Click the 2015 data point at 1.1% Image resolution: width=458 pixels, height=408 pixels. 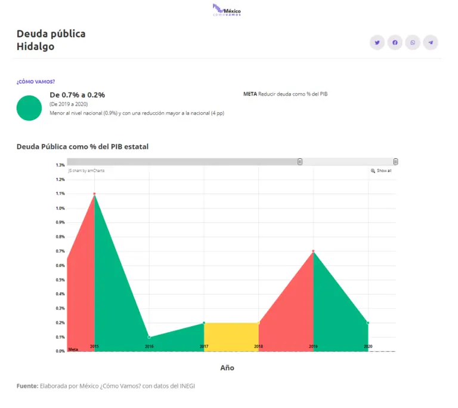point(94,194)
